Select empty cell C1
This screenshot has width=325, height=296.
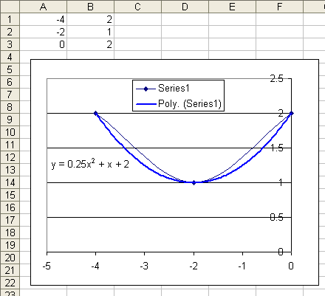point(137,19)
